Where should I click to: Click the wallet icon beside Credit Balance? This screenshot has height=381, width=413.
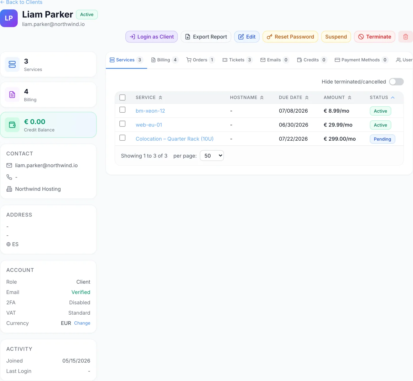[12, 125]
